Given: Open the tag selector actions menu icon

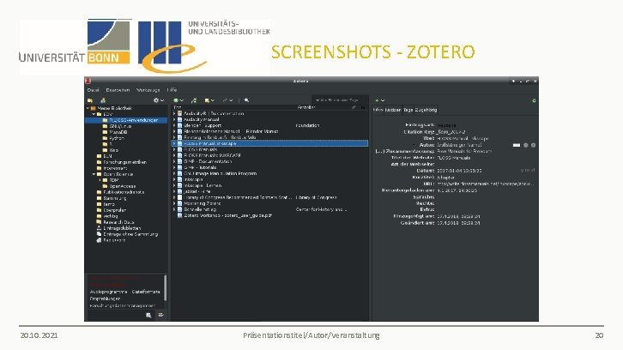Looking at the screenshot, I should [161, 315].
